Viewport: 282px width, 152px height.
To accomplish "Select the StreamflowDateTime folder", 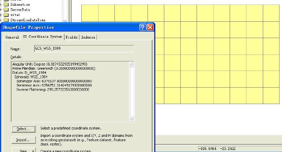I will 28,20.
